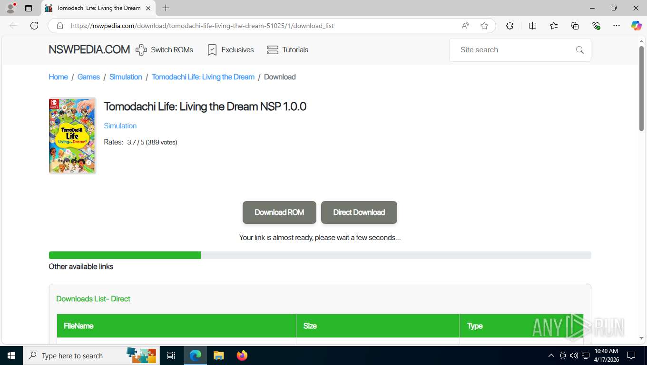647x365 pixels.
Task: Click the 3.7 / 5 (389 votes) rating
Action: (x=152, y=142)
